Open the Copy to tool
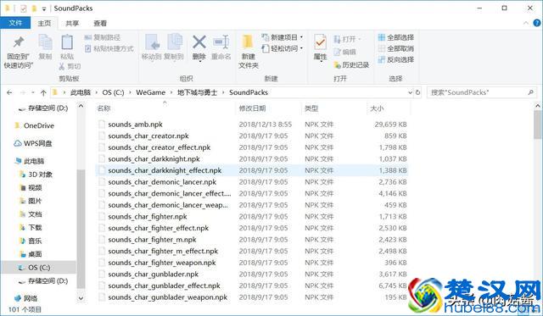Image resolution: width=543 pixels, height=316 pixels. tap(173, 47)
